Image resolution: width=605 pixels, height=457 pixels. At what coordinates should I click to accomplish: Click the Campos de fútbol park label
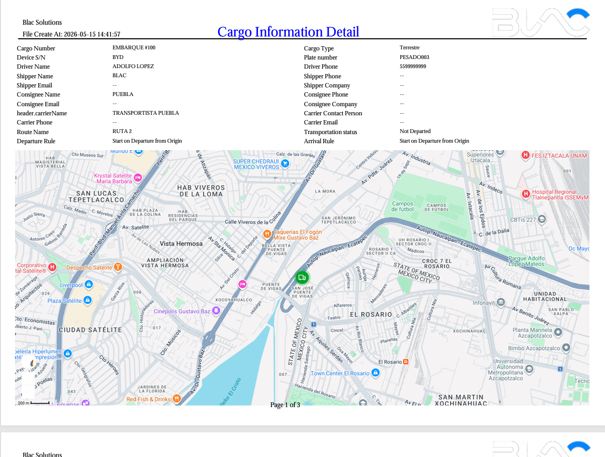[402, 207]
